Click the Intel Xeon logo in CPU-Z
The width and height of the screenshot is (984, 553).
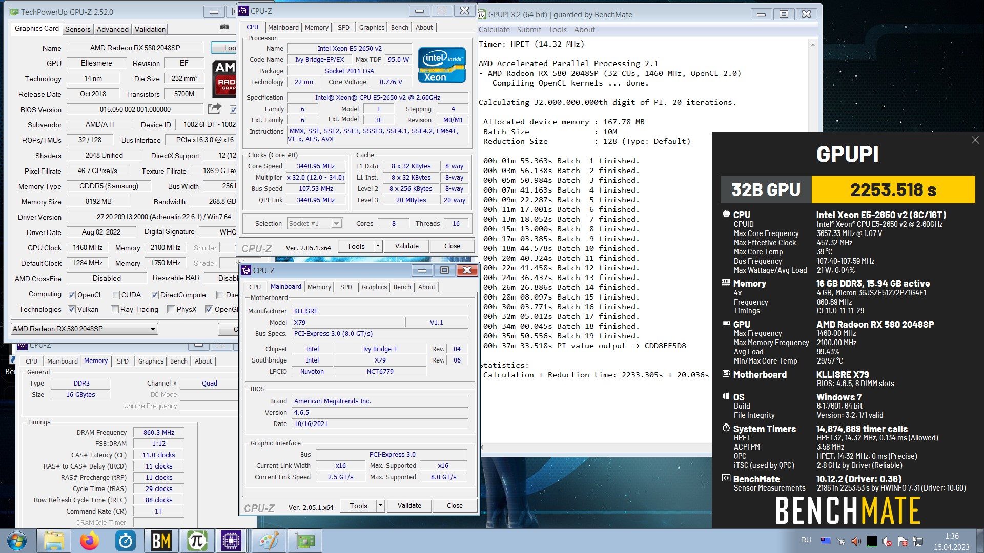[x=442, y=65]
